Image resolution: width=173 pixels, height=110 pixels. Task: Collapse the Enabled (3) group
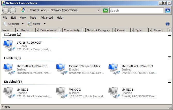[x=169, y=58]
